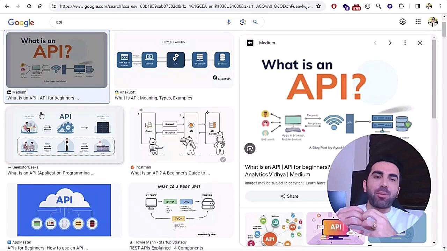Open the magnifier extension icon
The width and height of the screenshot is (447, 251).
[379, 6]
